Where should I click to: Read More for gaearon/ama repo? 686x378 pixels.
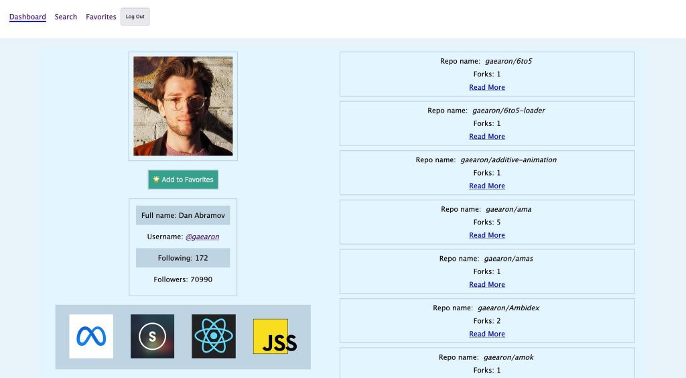coord(487,235)
